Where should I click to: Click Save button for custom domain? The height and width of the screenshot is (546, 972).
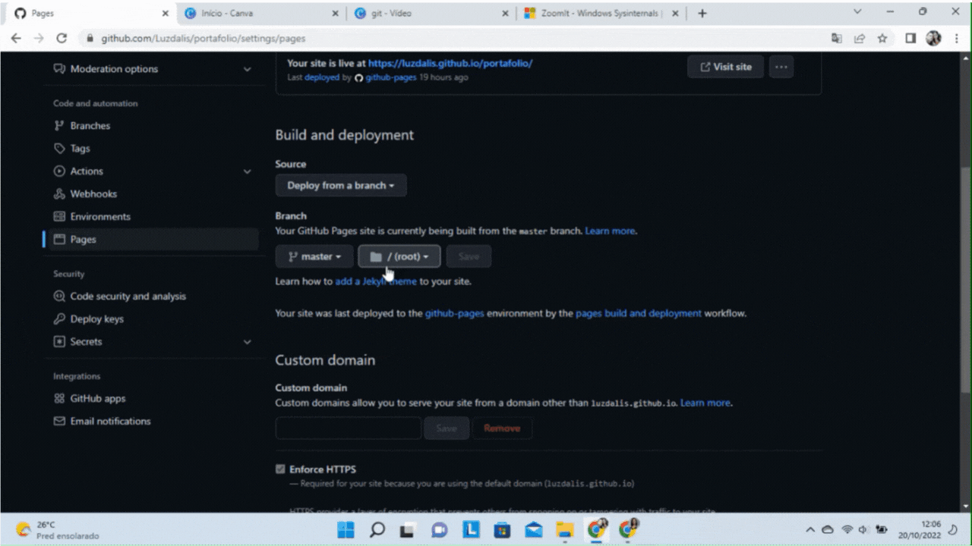tap(447, 428)
